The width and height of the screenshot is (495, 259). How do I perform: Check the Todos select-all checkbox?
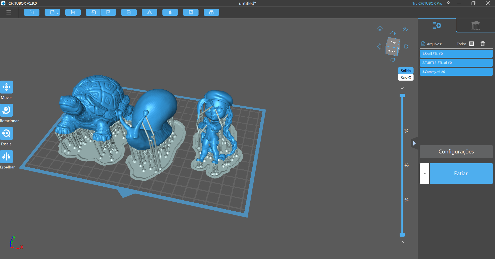pyautogui.click(x=472, y=44)
